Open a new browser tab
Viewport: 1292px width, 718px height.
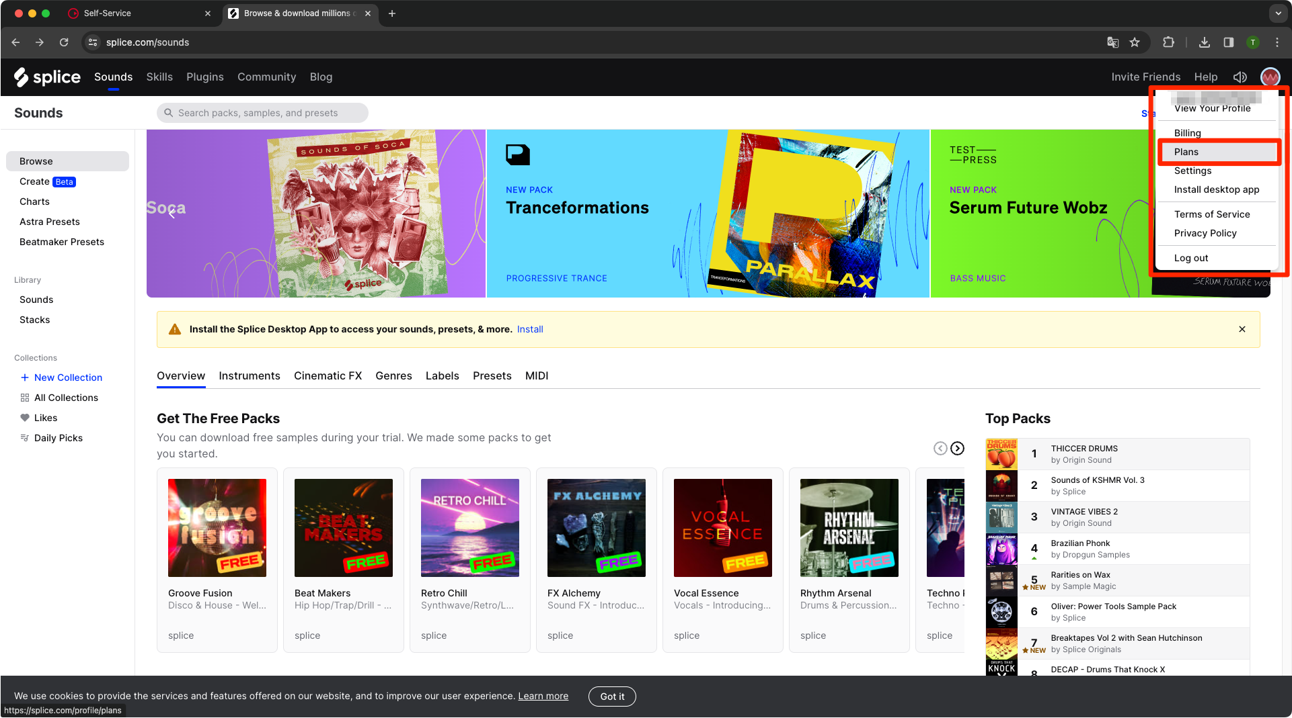(392, 13)
